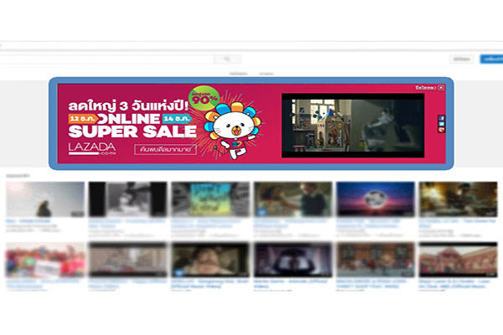
Task: Open the video with lone figure on grey background
Action: coord(45,199)
